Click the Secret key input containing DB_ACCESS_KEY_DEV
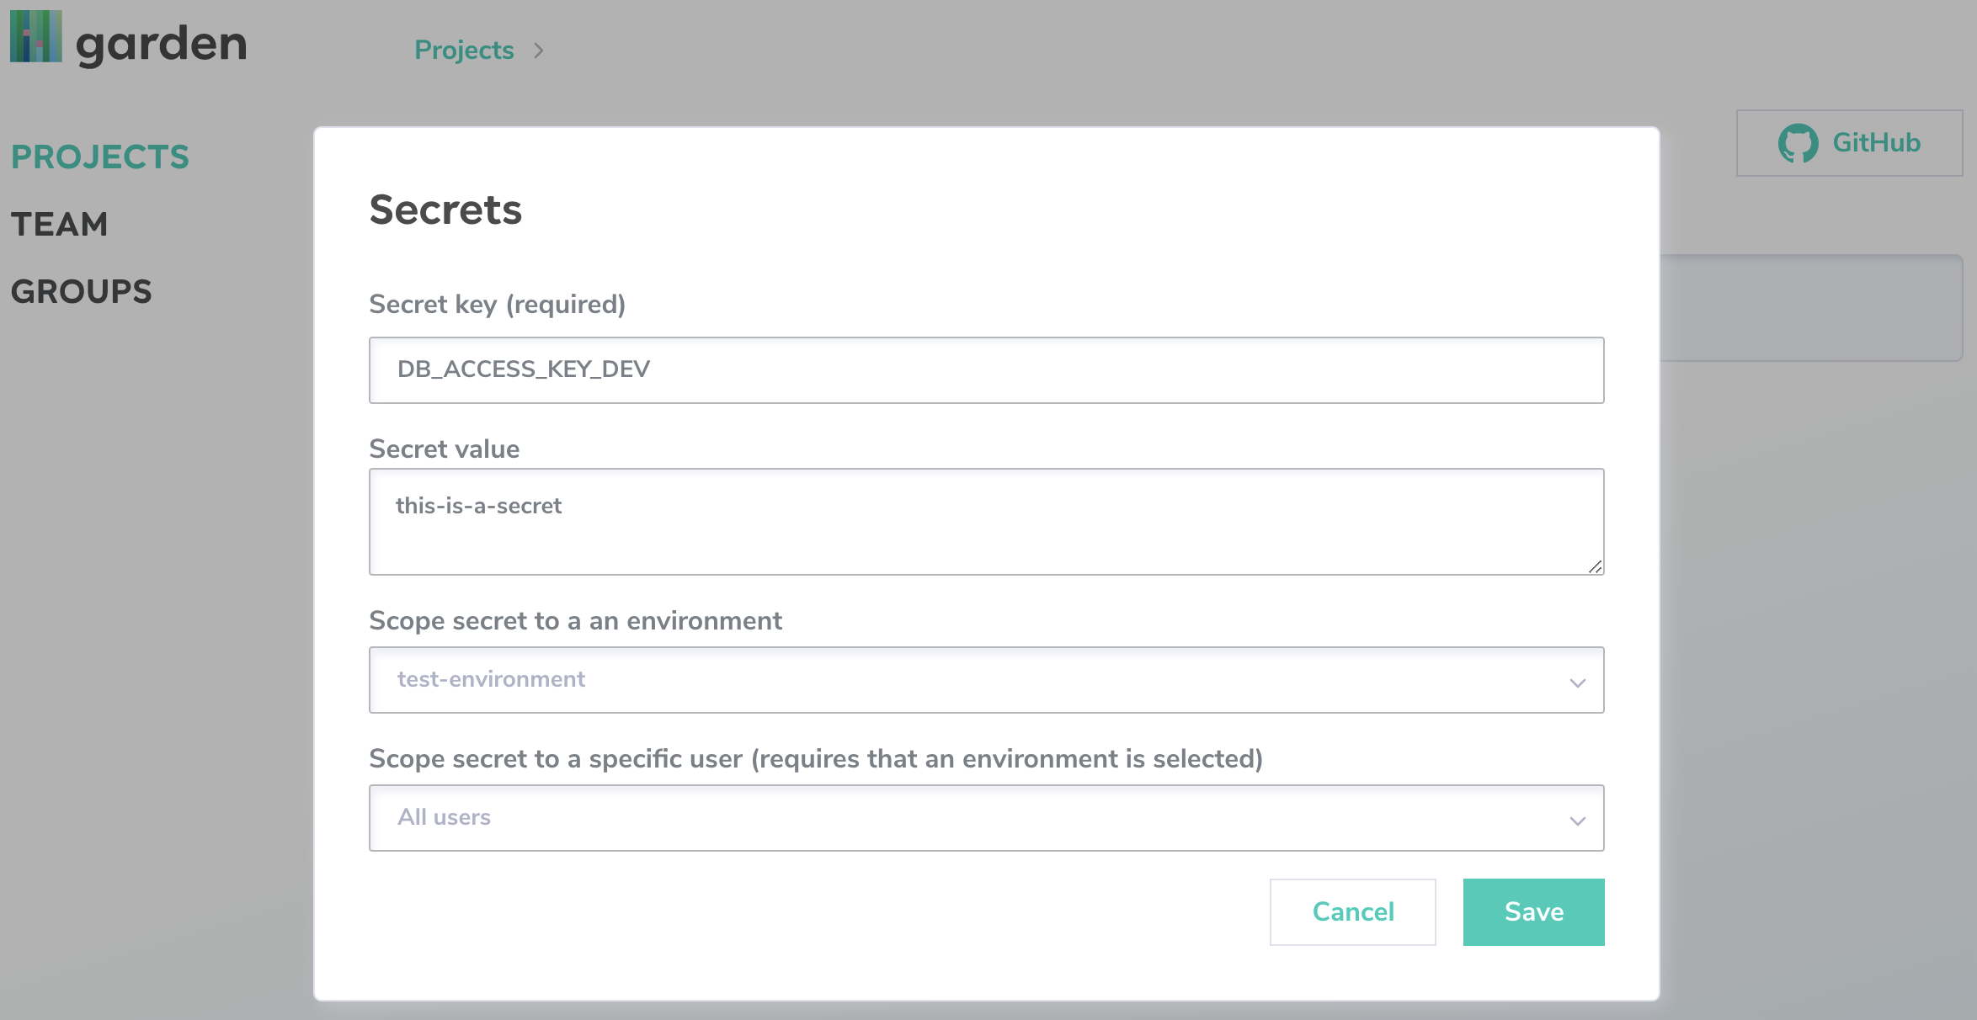 tap(985, 369)
